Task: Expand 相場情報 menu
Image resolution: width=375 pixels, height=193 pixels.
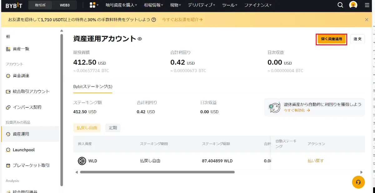Action: tap(153, 5)
